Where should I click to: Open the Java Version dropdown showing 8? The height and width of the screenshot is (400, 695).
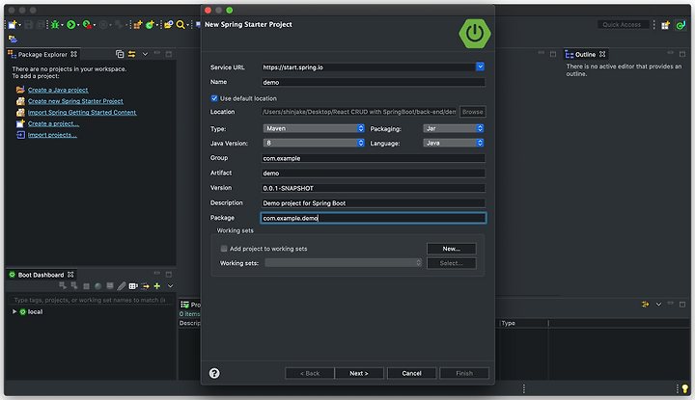(314, 143)
